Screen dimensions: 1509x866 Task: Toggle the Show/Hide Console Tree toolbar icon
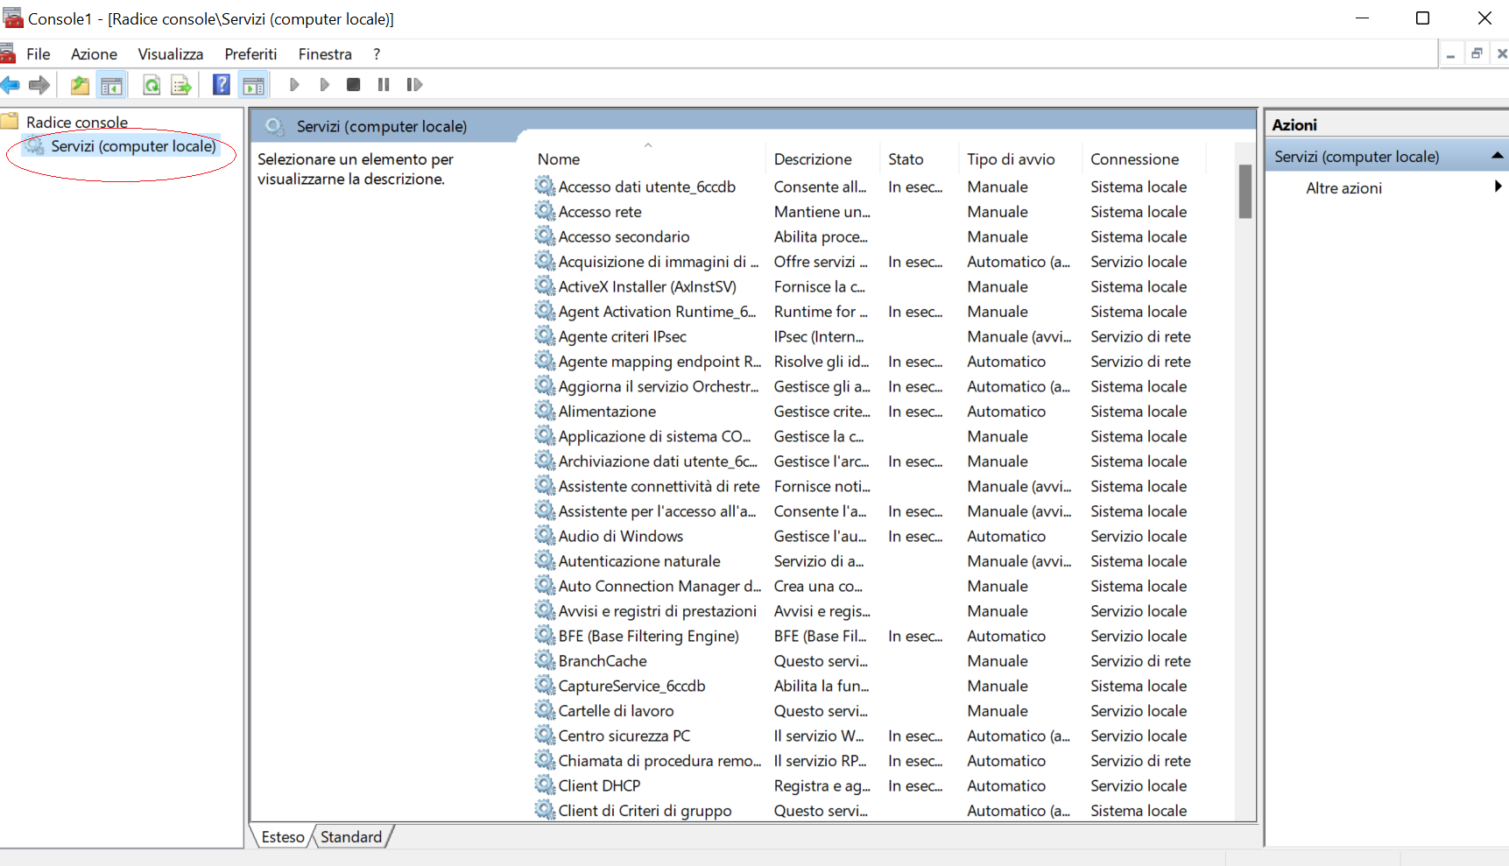click(111, 85)
